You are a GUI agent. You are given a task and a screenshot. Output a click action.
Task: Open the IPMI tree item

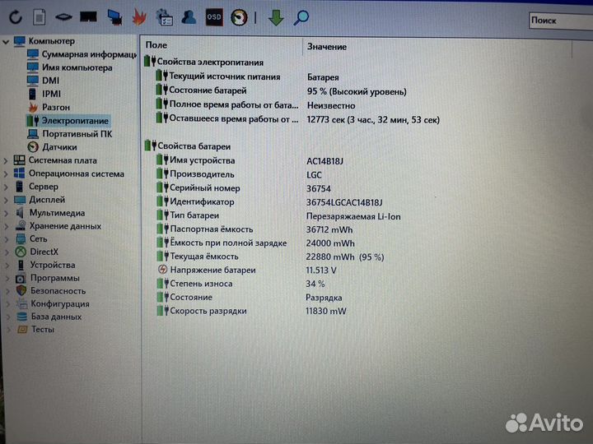pyautogui.click(x=44, y=94)
